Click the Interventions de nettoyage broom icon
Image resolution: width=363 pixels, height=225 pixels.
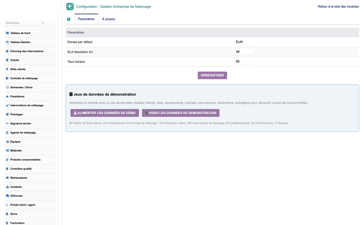[7, 105]
